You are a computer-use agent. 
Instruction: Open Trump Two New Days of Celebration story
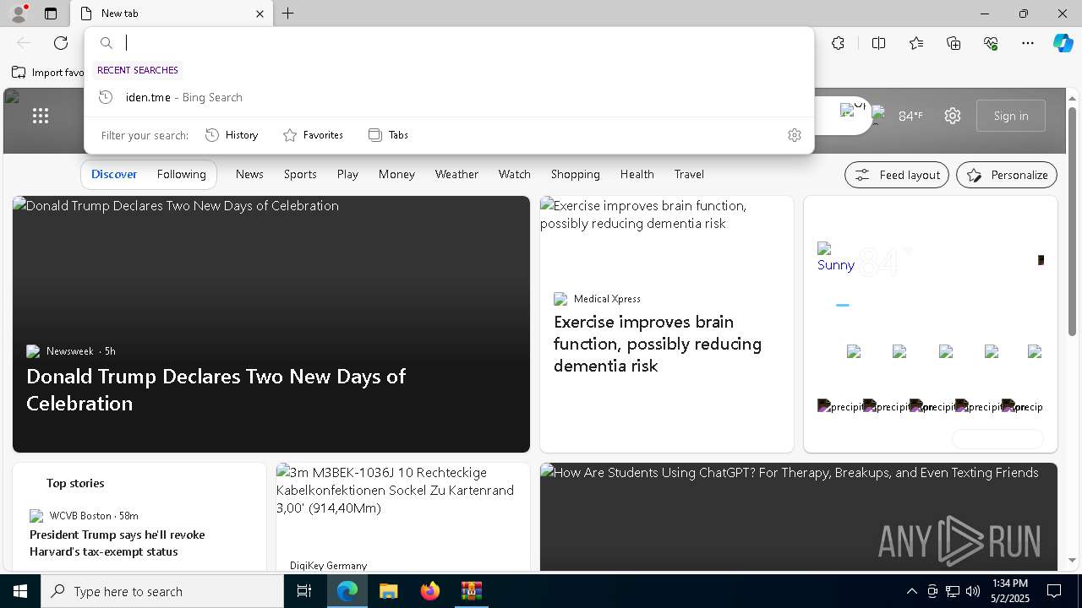point(216,389)
